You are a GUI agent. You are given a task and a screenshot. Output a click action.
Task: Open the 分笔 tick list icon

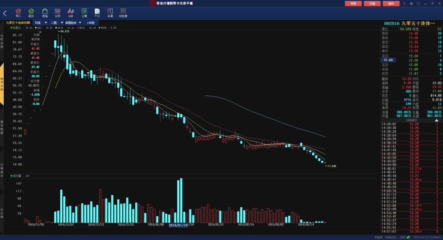[84, 13]
